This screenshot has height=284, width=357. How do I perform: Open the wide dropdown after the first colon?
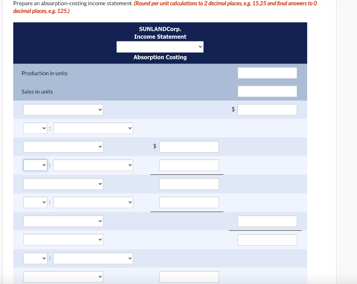[x=93, y=128]
